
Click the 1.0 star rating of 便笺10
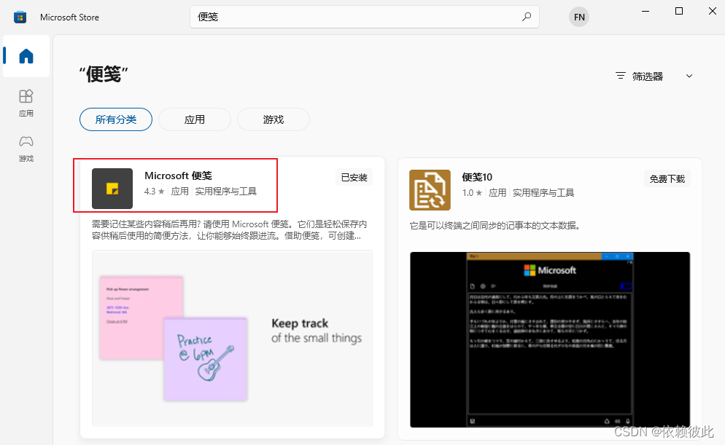tap(472, 192)
